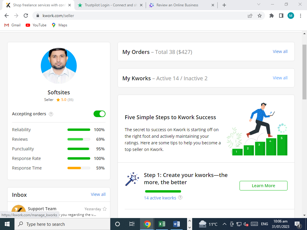
Task: Open the Chrome side panel icon
Action: click(281, 16)
